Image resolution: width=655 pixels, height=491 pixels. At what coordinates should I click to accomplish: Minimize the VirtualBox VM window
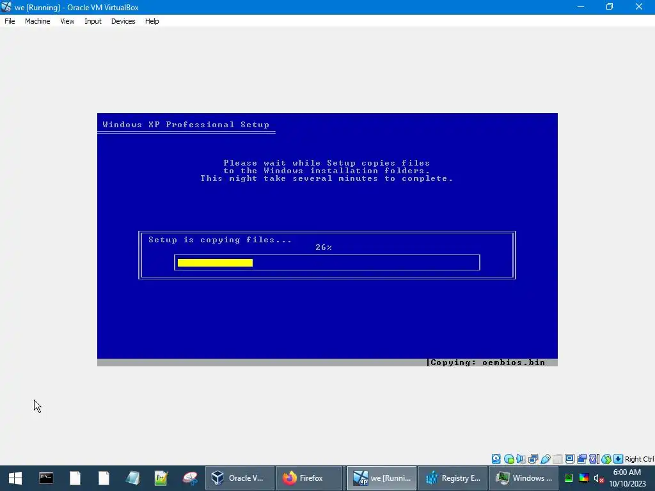pos(581,7)
